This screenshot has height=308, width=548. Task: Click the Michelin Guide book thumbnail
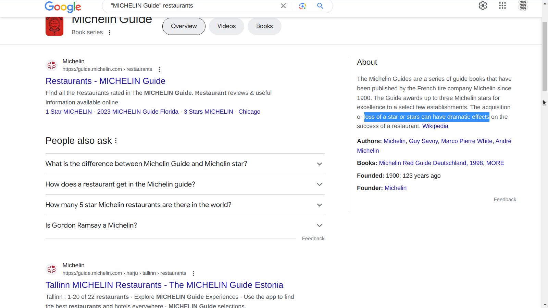click(54, 26)
